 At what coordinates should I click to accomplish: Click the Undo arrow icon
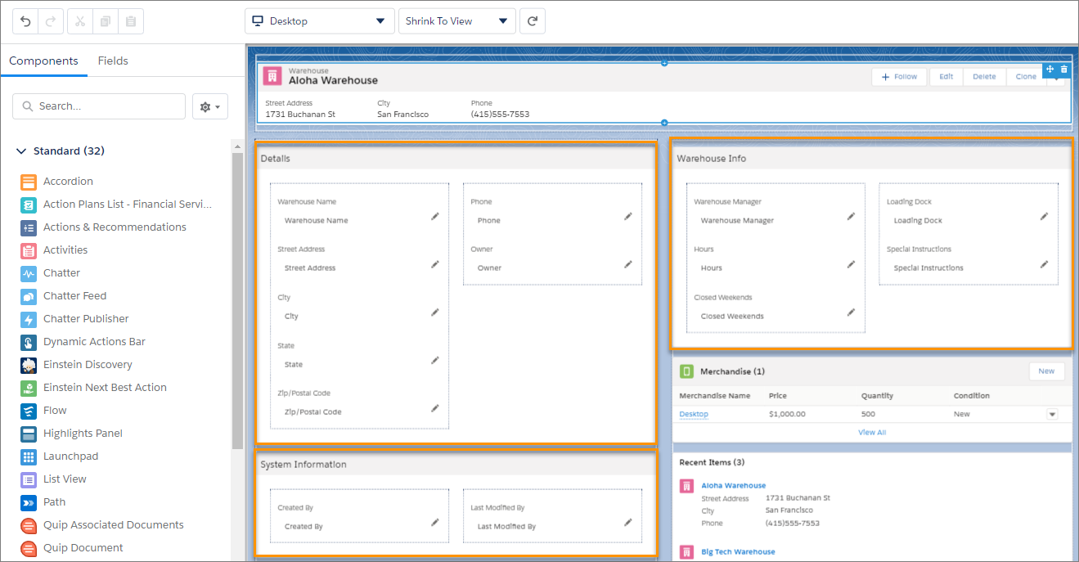pos(25,21)
